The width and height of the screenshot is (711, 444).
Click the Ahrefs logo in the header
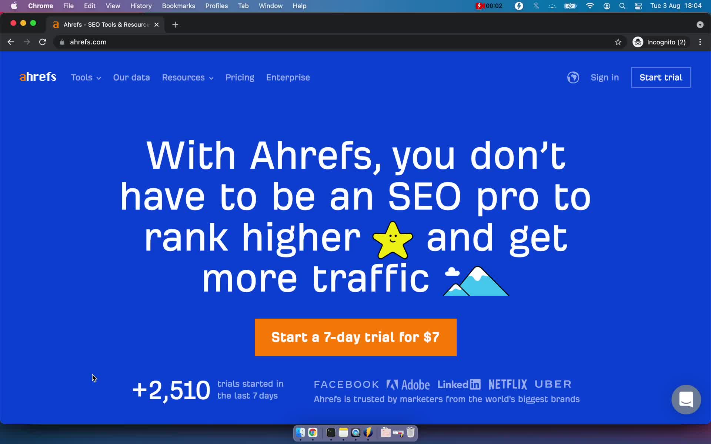click(x=37, y=77)
